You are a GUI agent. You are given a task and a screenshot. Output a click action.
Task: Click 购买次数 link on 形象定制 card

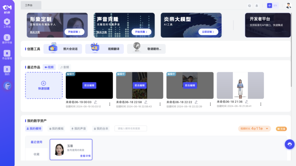coord(35,32)
